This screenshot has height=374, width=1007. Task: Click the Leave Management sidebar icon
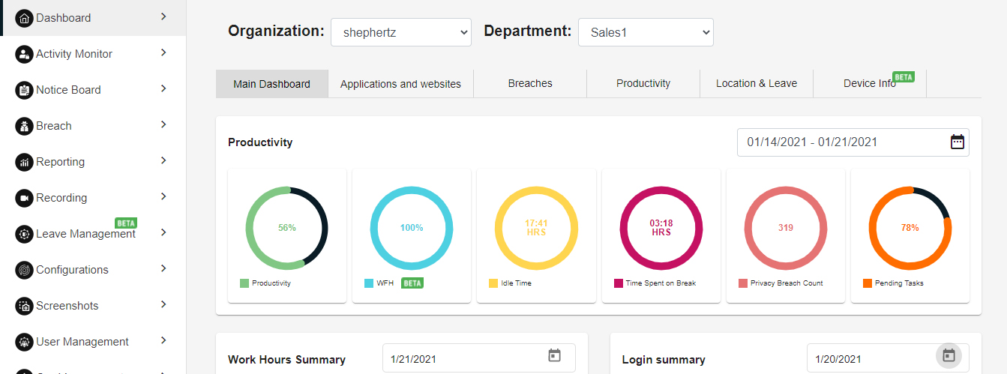coord(24,234)
